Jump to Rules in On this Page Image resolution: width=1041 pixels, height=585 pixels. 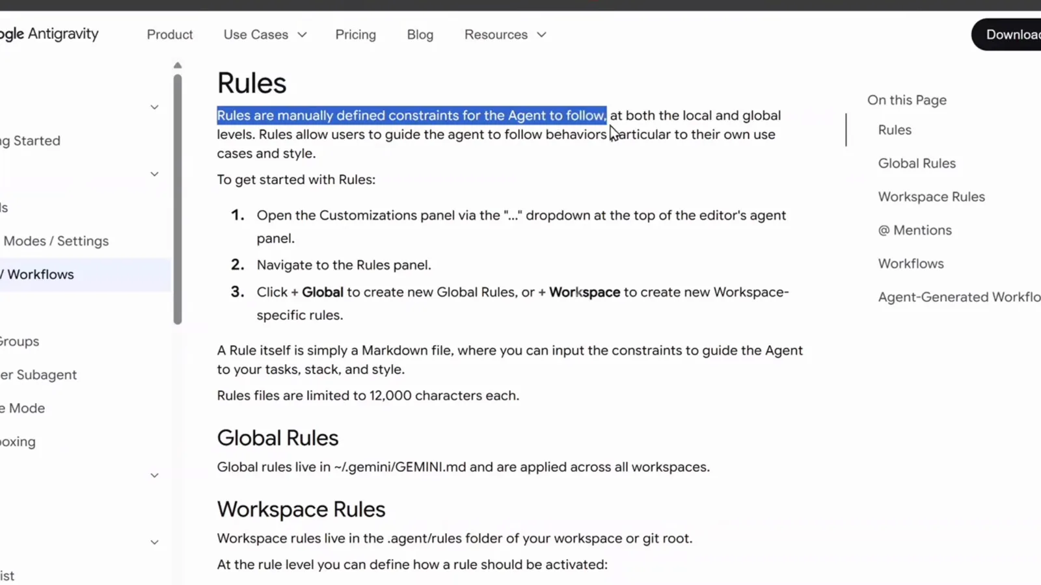pos(895,130)
